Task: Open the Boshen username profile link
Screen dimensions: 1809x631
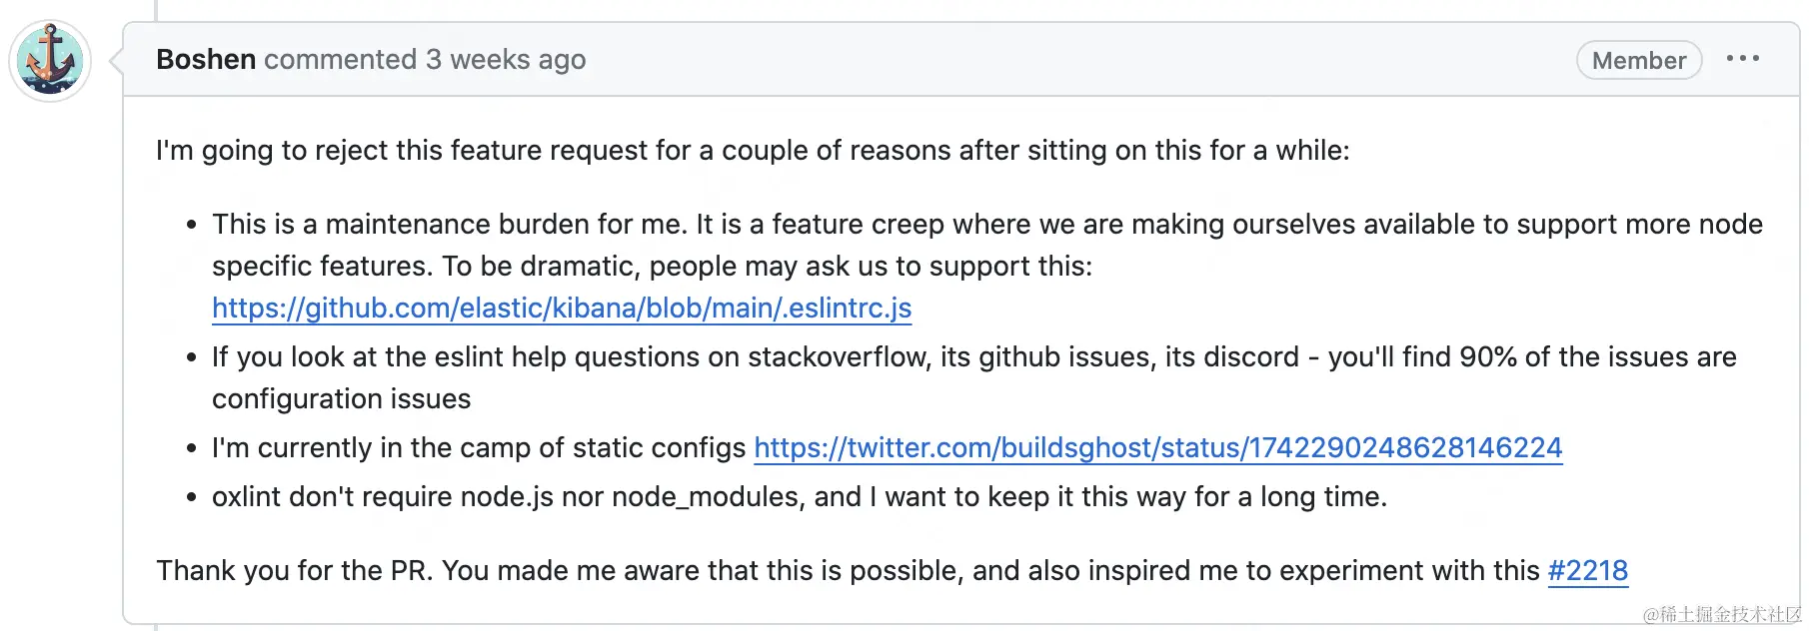Action: click(x=206, y=60)
